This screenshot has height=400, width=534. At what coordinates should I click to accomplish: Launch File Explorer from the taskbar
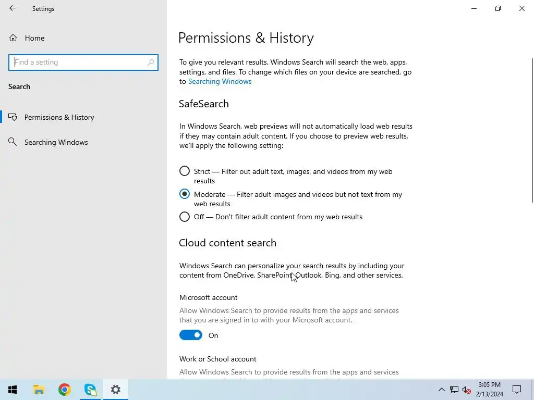click(x=39, y=390)
